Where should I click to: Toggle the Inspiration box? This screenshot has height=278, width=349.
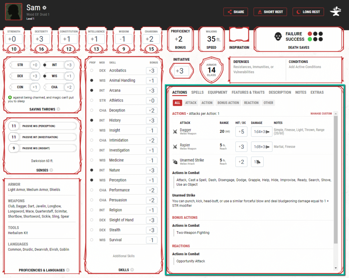pyautogui.click(x=239, y=36)
